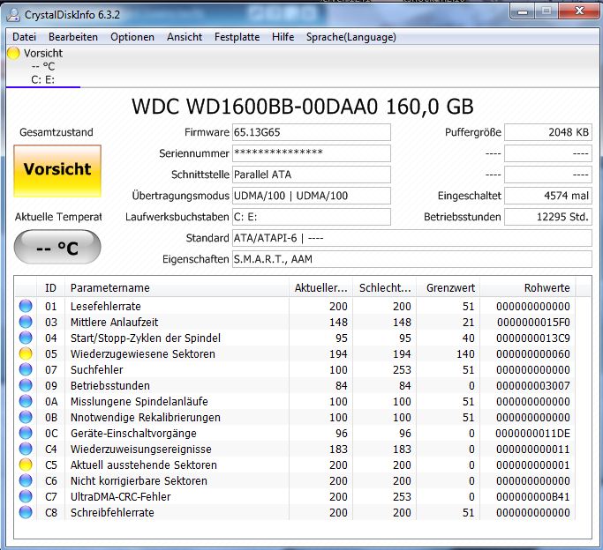Select Geräte-Einschaltvorgänge parameter name

point(133,434)
